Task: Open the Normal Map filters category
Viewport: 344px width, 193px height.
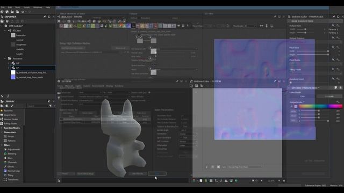Action: tap(13, 171)
